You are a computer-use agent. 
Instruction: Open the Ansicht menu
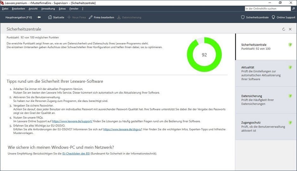(x=33, y=9)
